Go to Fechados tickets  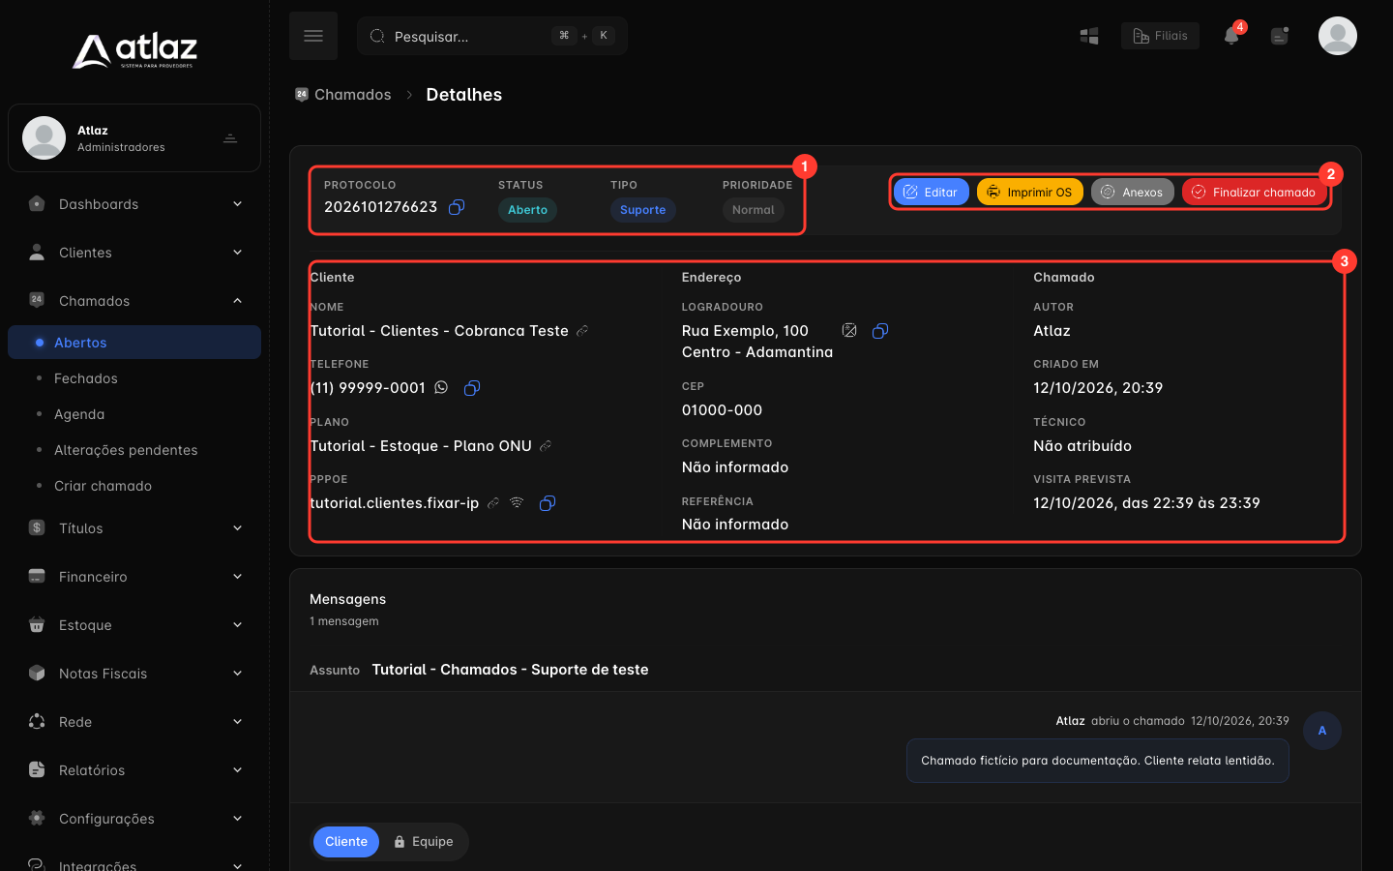(134, 378)
